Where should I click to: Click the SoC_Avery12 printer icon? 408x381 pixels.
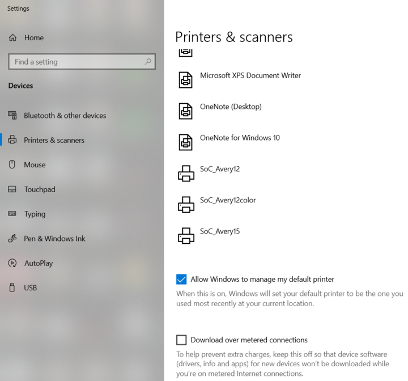pyautogui.click(x=186, y=173)
